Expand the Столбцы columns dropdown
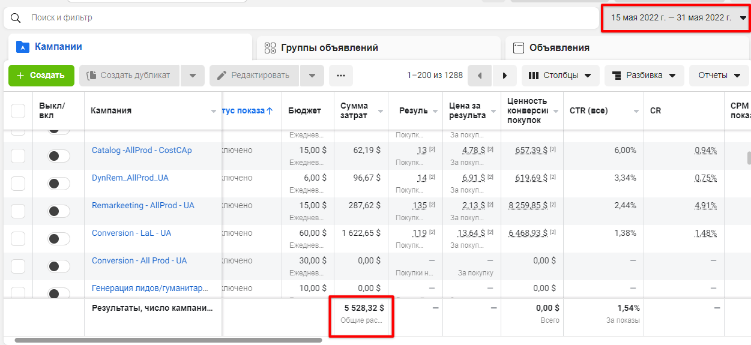Image resolution: width=751 pixels, height=345 pixels. tap(559, 76)
